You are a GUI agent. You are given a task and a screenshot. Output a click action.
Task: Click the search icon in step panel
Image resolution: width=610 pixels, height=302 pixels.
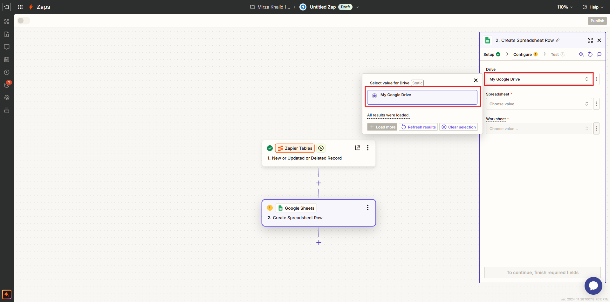click(599, 54)
